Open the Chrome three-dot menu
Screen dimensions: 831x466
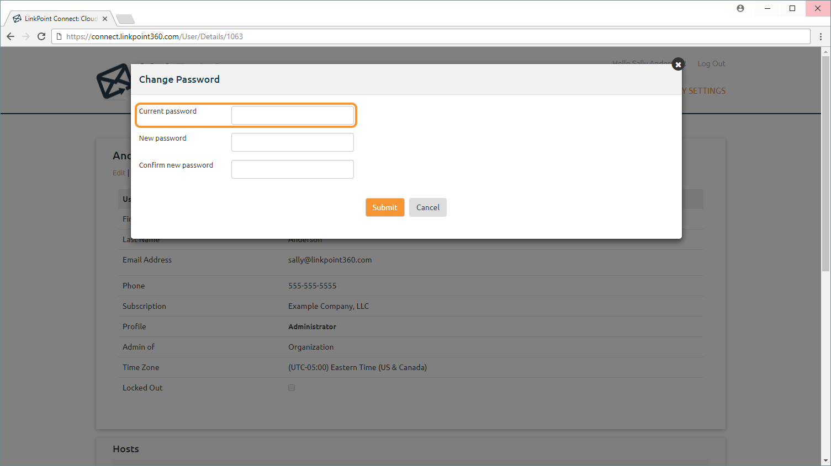coord(821,36)
